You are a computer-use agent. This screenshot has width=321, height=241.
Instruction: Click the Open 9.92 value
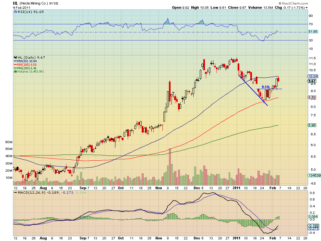pyautogui.click(x=181, y=7)
